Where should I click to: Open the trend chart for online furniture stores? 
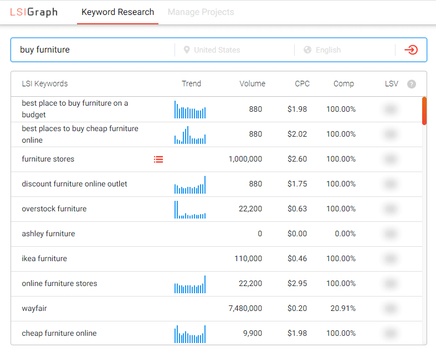(x=190, y=284)
